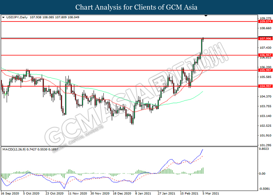The image size is (273, 195).
Task: Select the 104.997 red price label
Action: [265, 86]
